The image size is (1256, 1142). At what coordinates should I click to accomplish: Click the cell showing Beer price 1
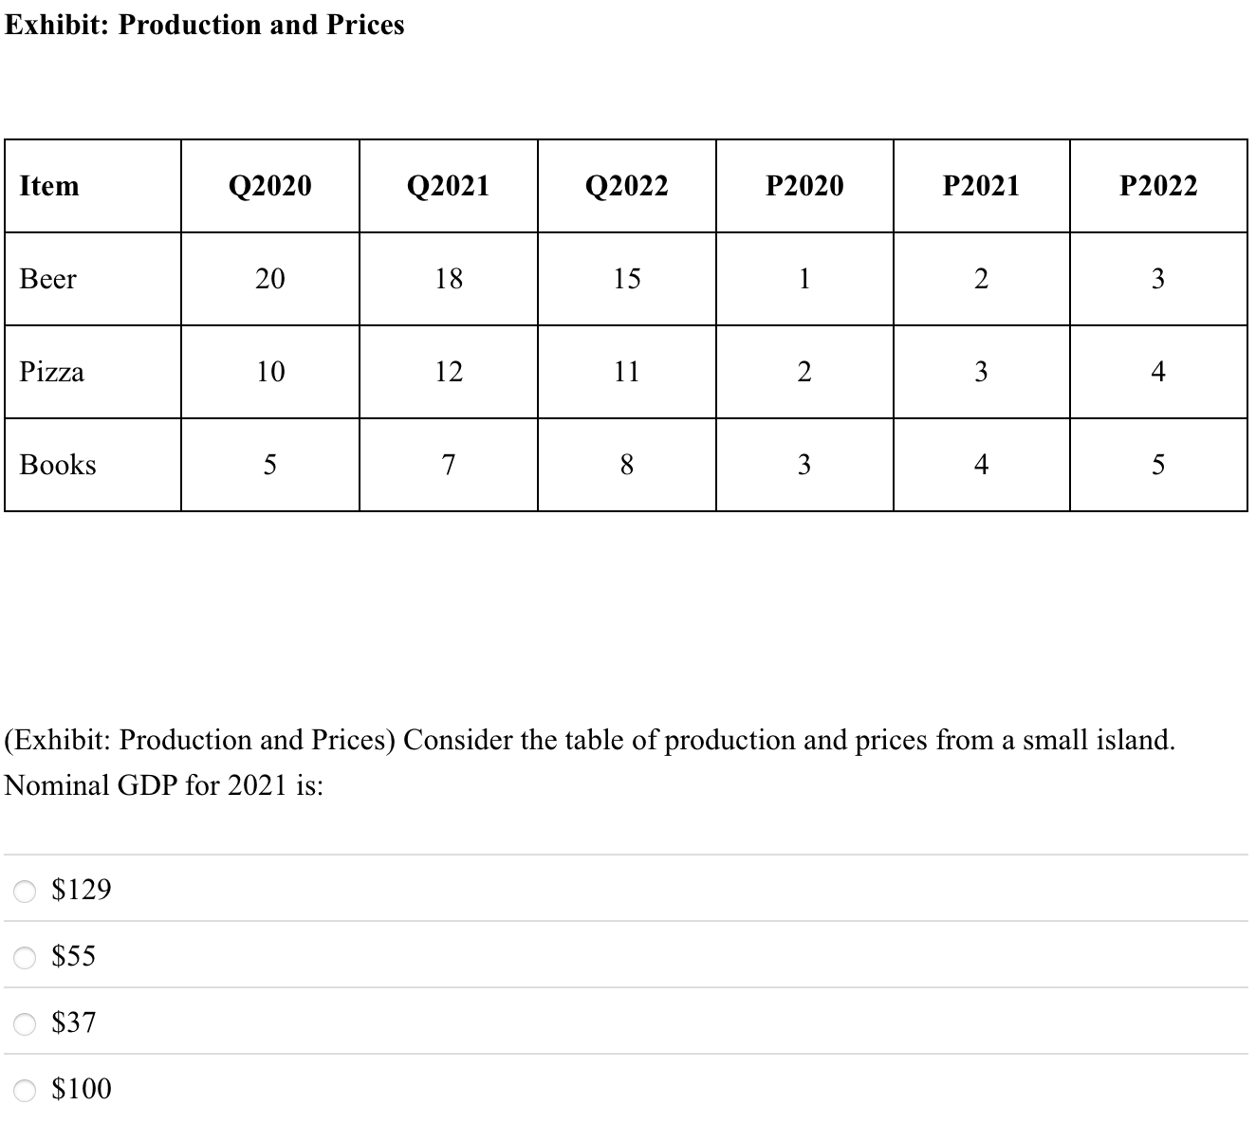pyautogui.click(x=803, y=278)
